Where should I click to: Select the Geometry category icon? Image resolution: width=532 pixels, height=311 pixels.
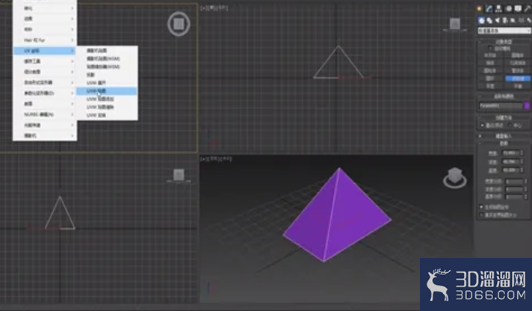point(481,20)
